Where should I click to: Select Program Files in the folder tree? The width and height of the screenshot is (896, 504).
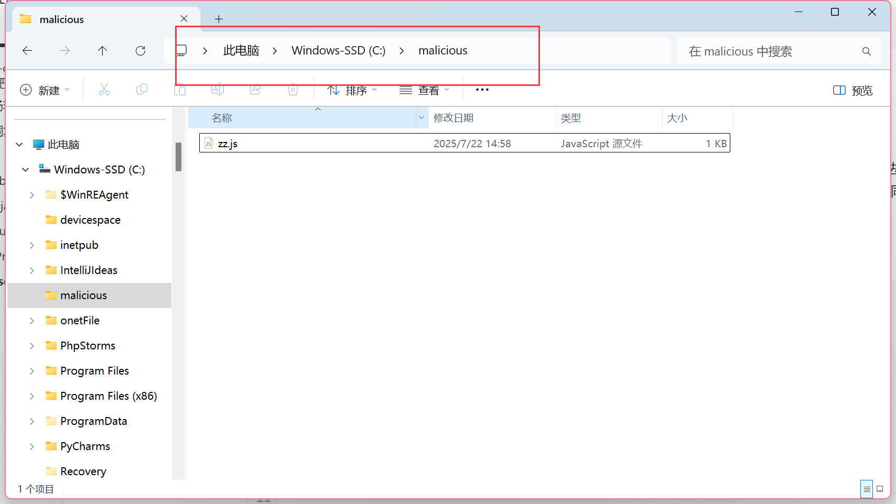pyautogui.click(x=94, y=371)
